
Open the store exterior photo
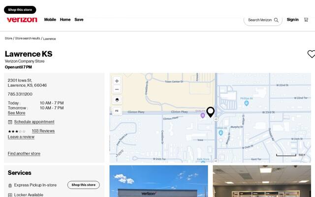click(158, 181)
